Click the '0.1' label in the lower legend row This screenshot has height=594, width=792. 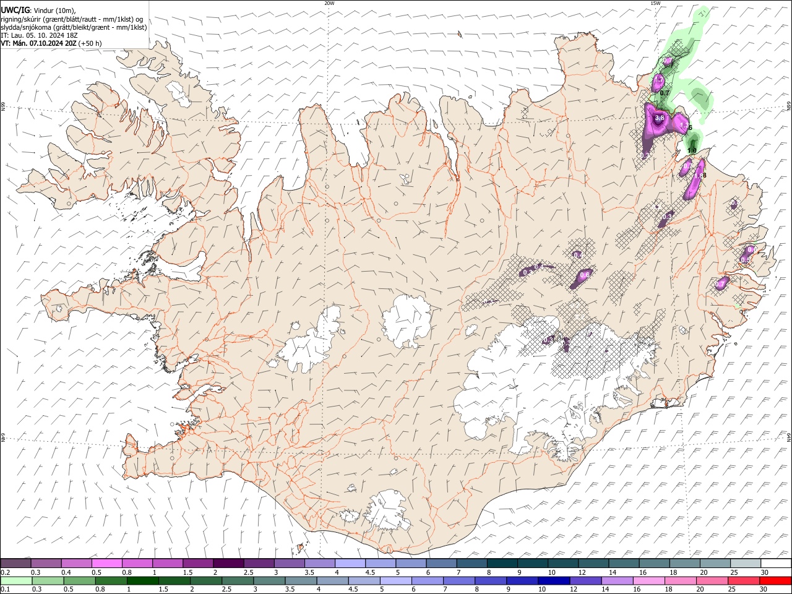6,590
